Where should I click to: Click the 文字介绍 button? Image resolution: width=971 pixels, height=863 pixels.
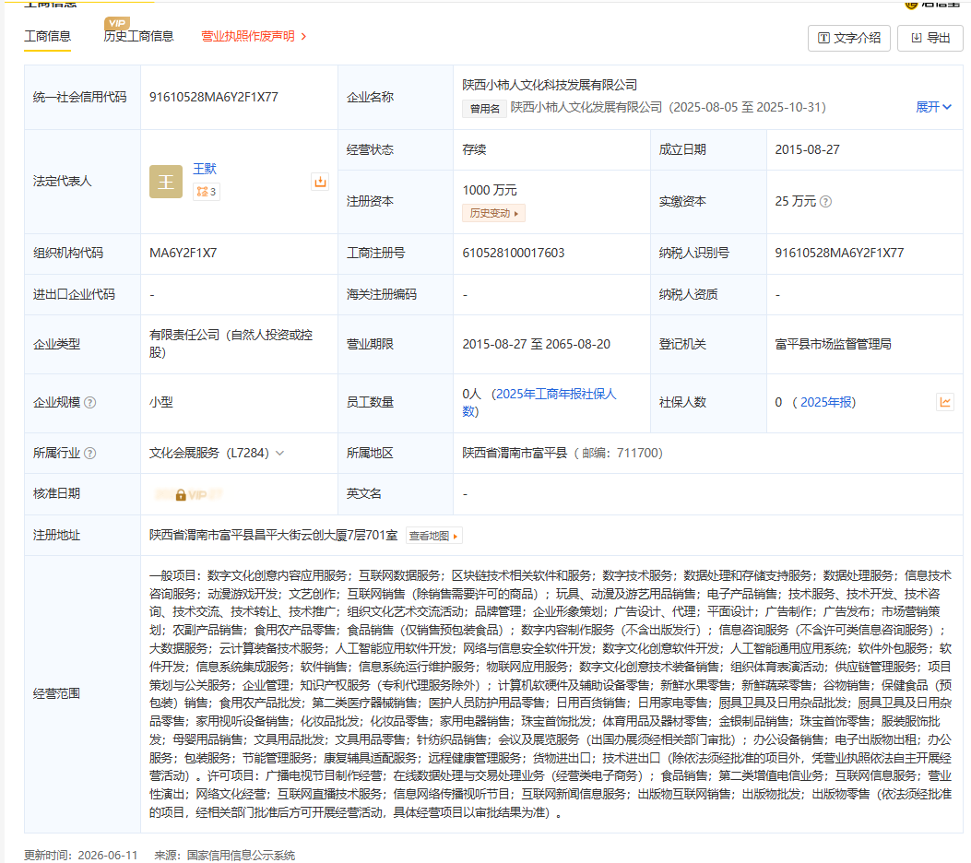coord(849,38)
